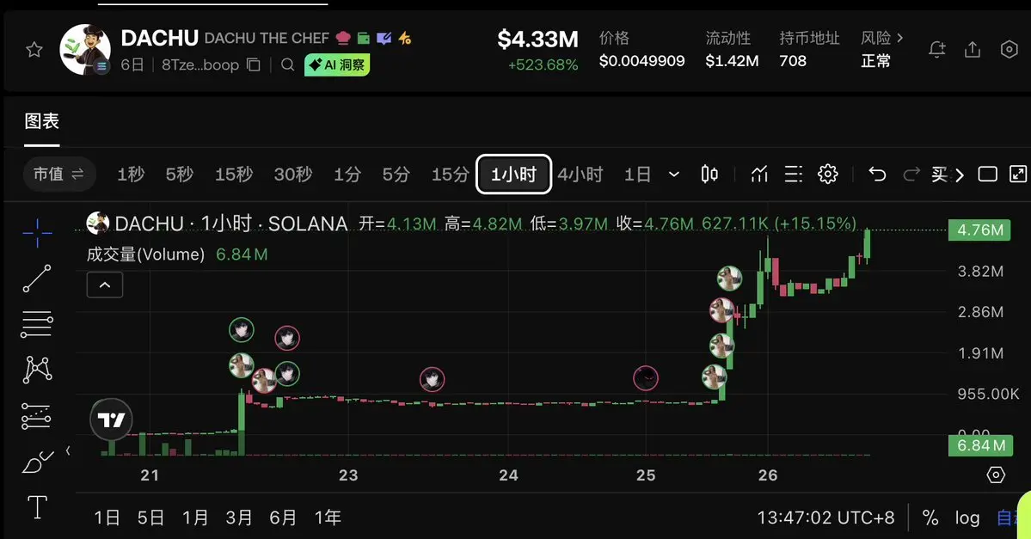The image size is (1031, 539).
Task: Open chart settings gear
Action: tap(828, 175)
